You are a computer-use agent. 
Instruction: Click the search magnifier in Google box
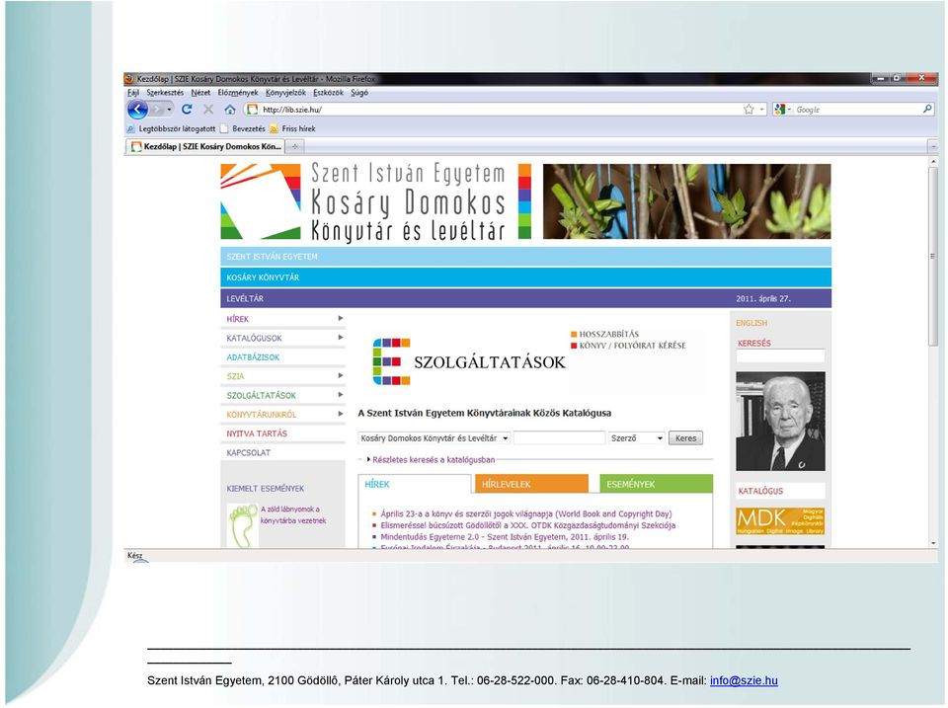point(927,109)
